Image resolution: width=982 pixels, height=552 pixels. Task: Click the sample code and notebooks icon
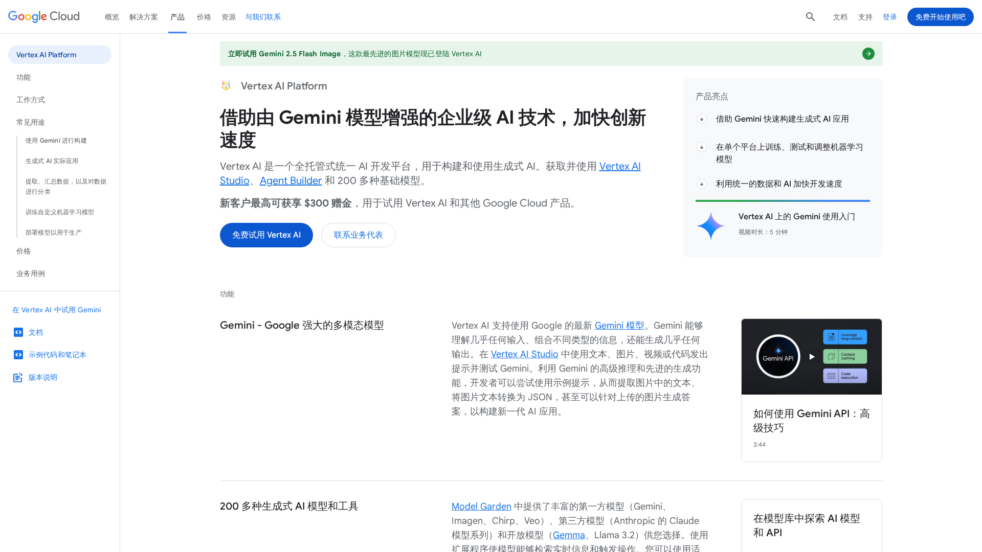[x=18, y=355]
